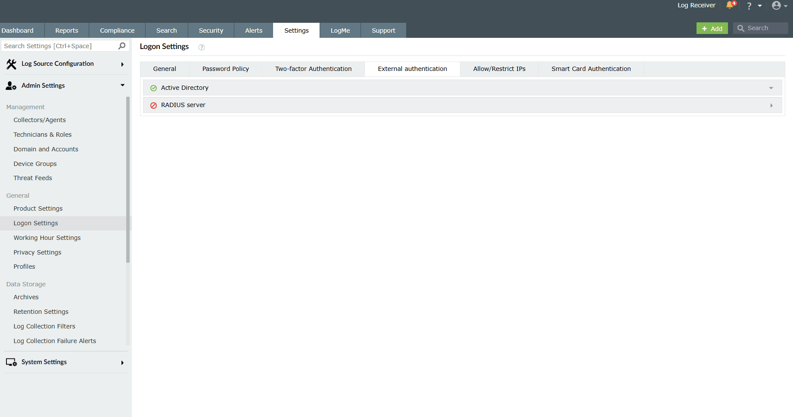Click the magnifier icon in top Search field
793x417 pixels.
(x=741, y=28)
